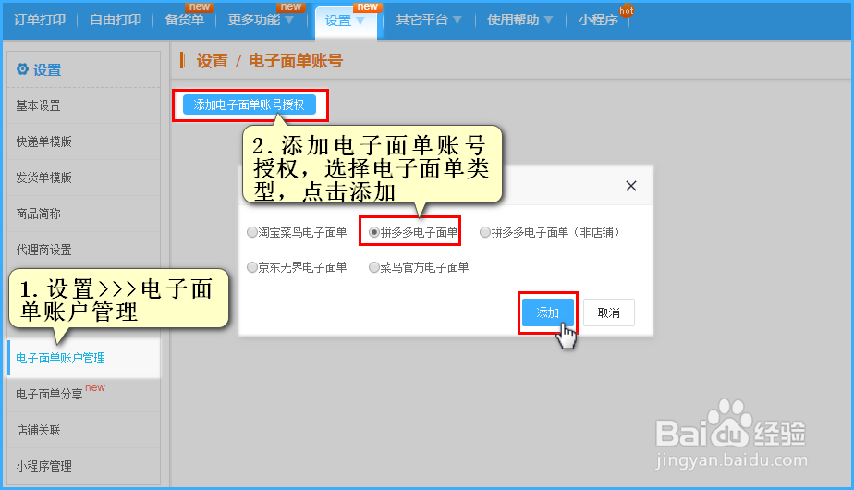The width and height of the screenshot is (854, 490).
Task: Open 商品简称 in sidebar
Action: (x=83, y=214)
